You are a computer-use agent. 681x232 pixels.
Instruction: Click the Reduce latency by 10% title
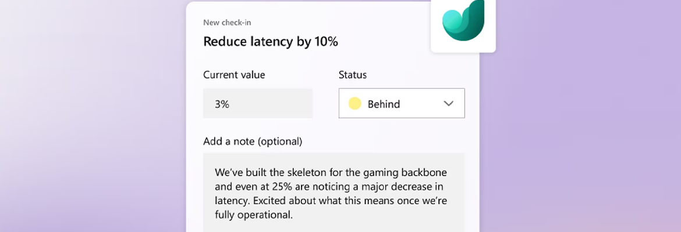[x=271, y=42]
